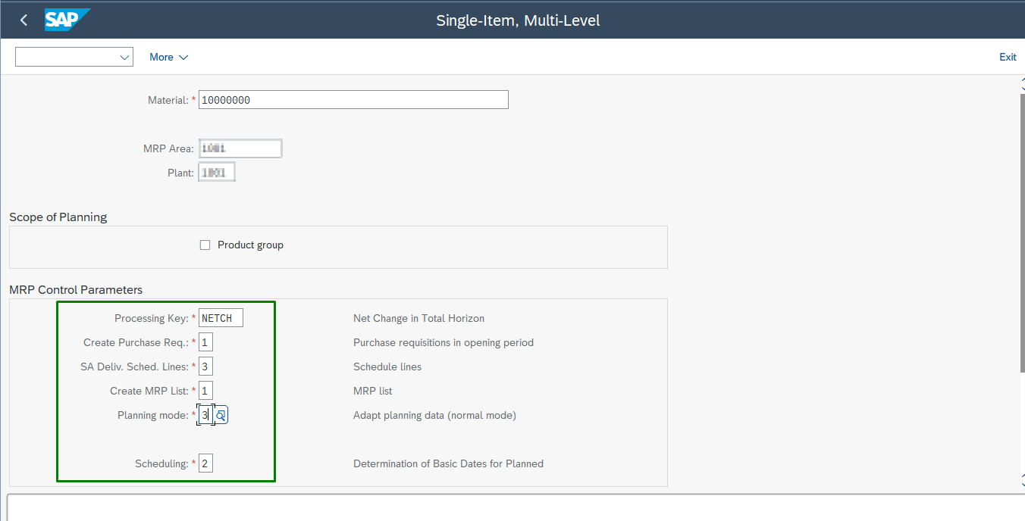The height and width of the screenshot is (521, 1025).
Task: Click the SA Deliv. Sched. Lines field
Action: coord(205,367)
